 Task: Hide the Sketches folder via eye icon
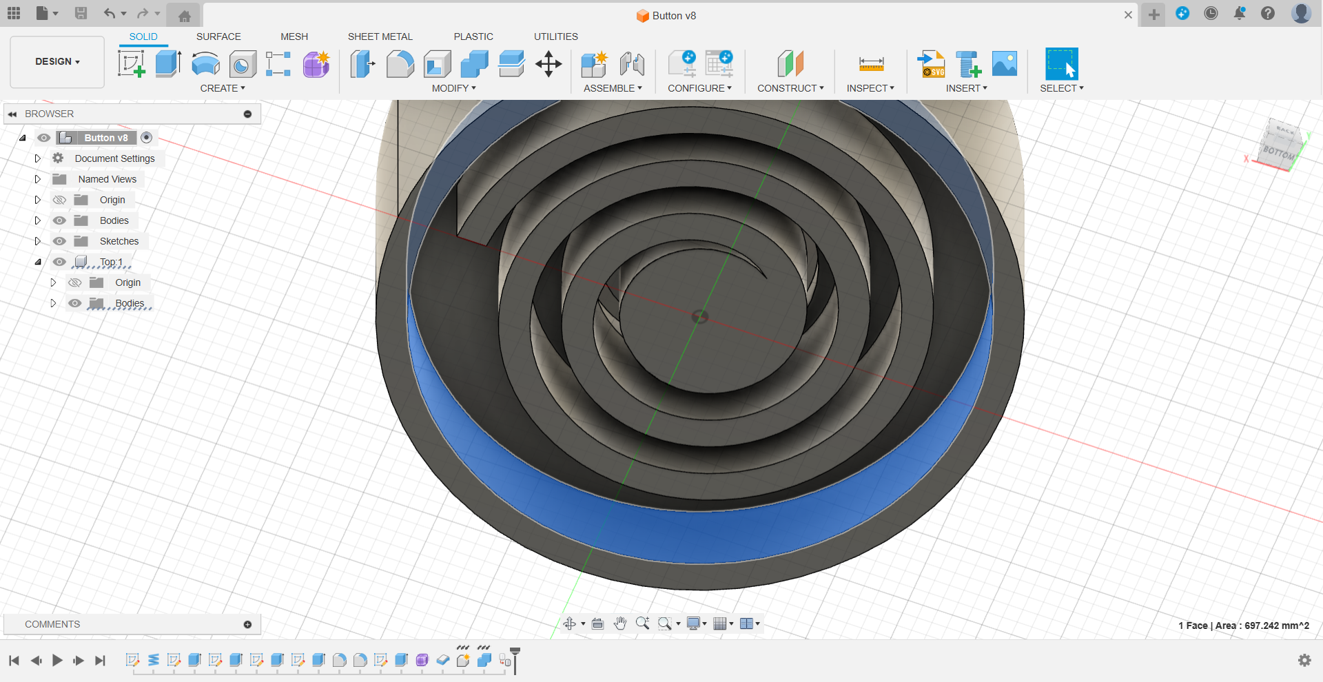pyautogui.click(x=60, y=241)
